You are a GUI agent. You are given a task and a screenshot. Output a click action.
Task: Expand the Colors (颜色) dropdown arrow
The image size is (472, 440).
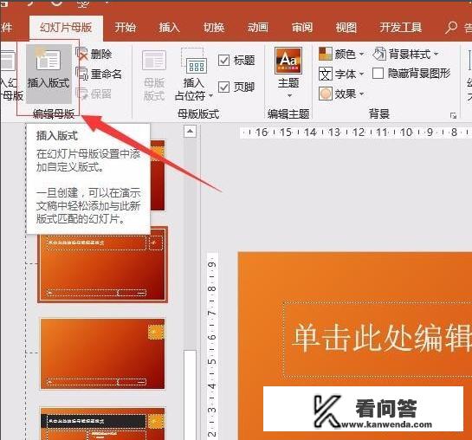point(361,55)
